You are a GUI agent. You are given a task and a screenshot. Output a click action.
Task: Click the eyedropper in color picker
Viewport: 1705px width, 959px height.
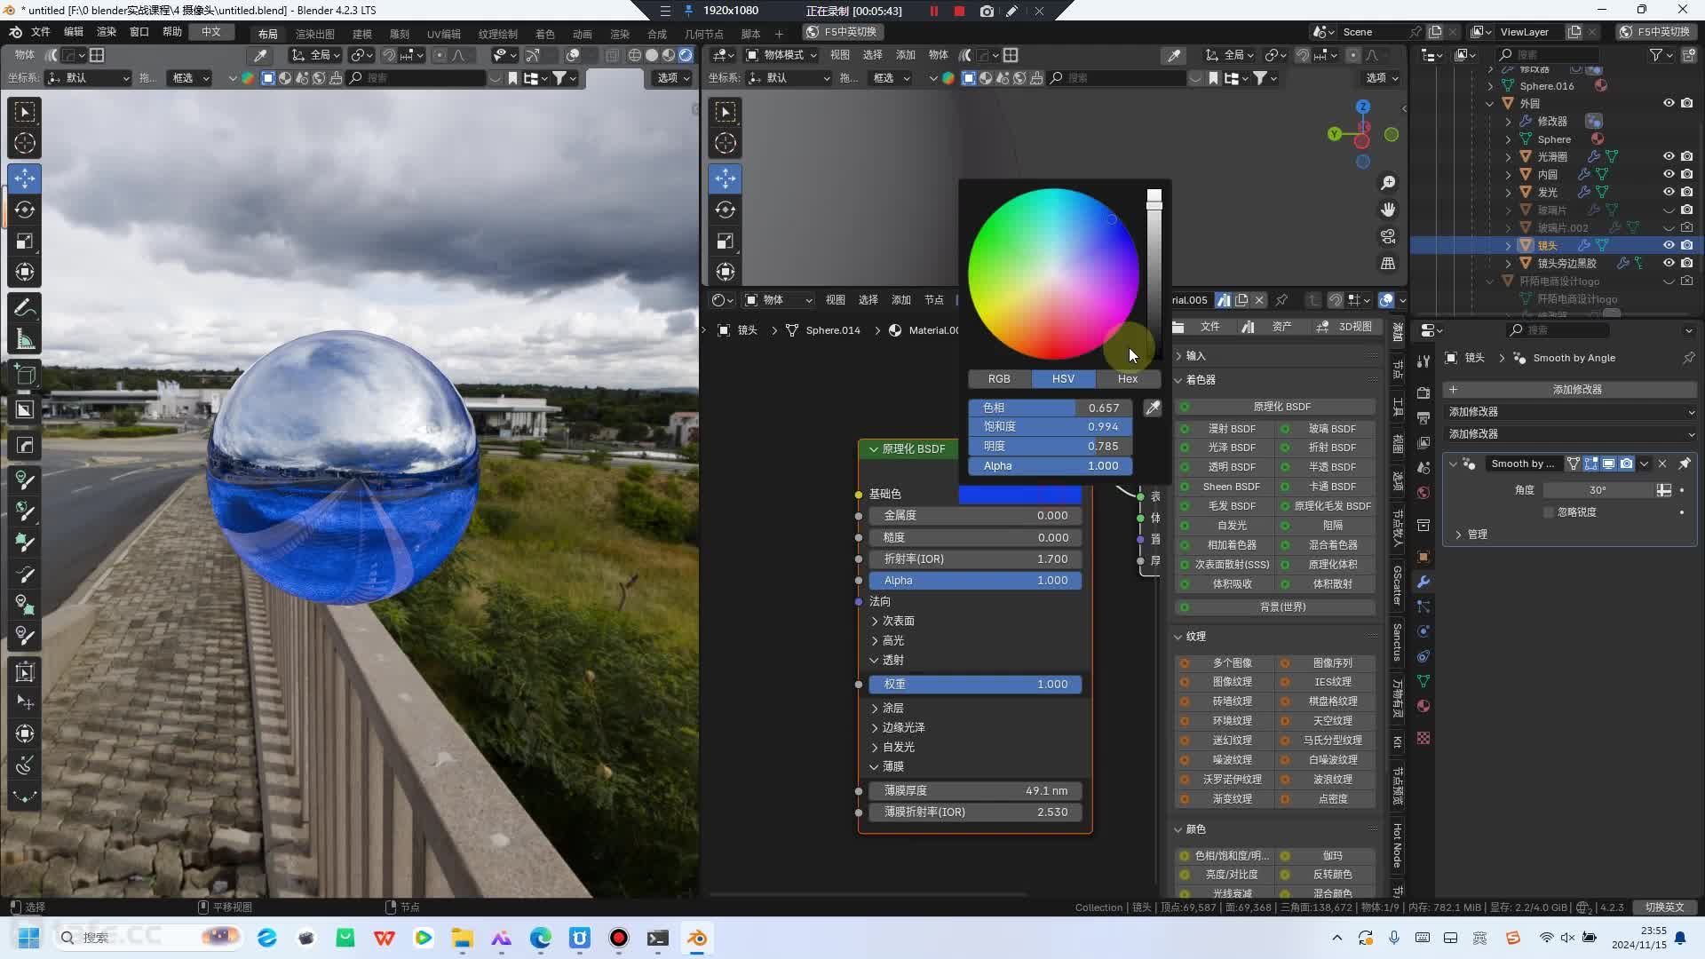point(1153,408)
